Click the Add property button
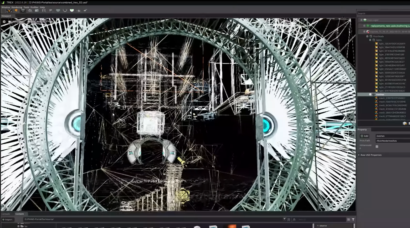The width and height of the screenshot is (410, 228). click(x=364, y=136)
